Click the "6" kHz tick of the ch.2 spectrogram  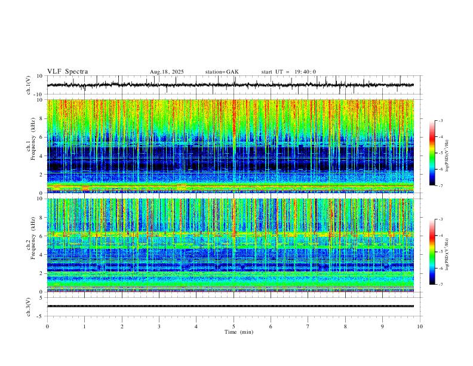[x=42, y=236]
